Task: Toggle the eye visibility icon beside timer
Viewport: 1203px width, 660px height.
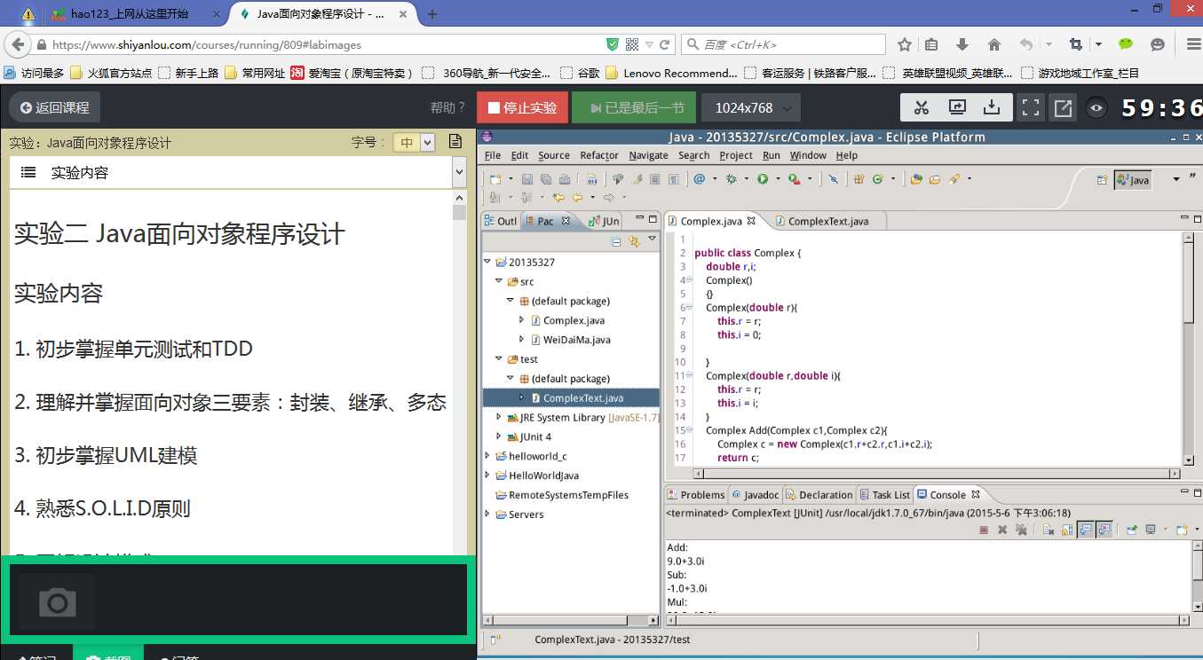Action: point(1097,108)
